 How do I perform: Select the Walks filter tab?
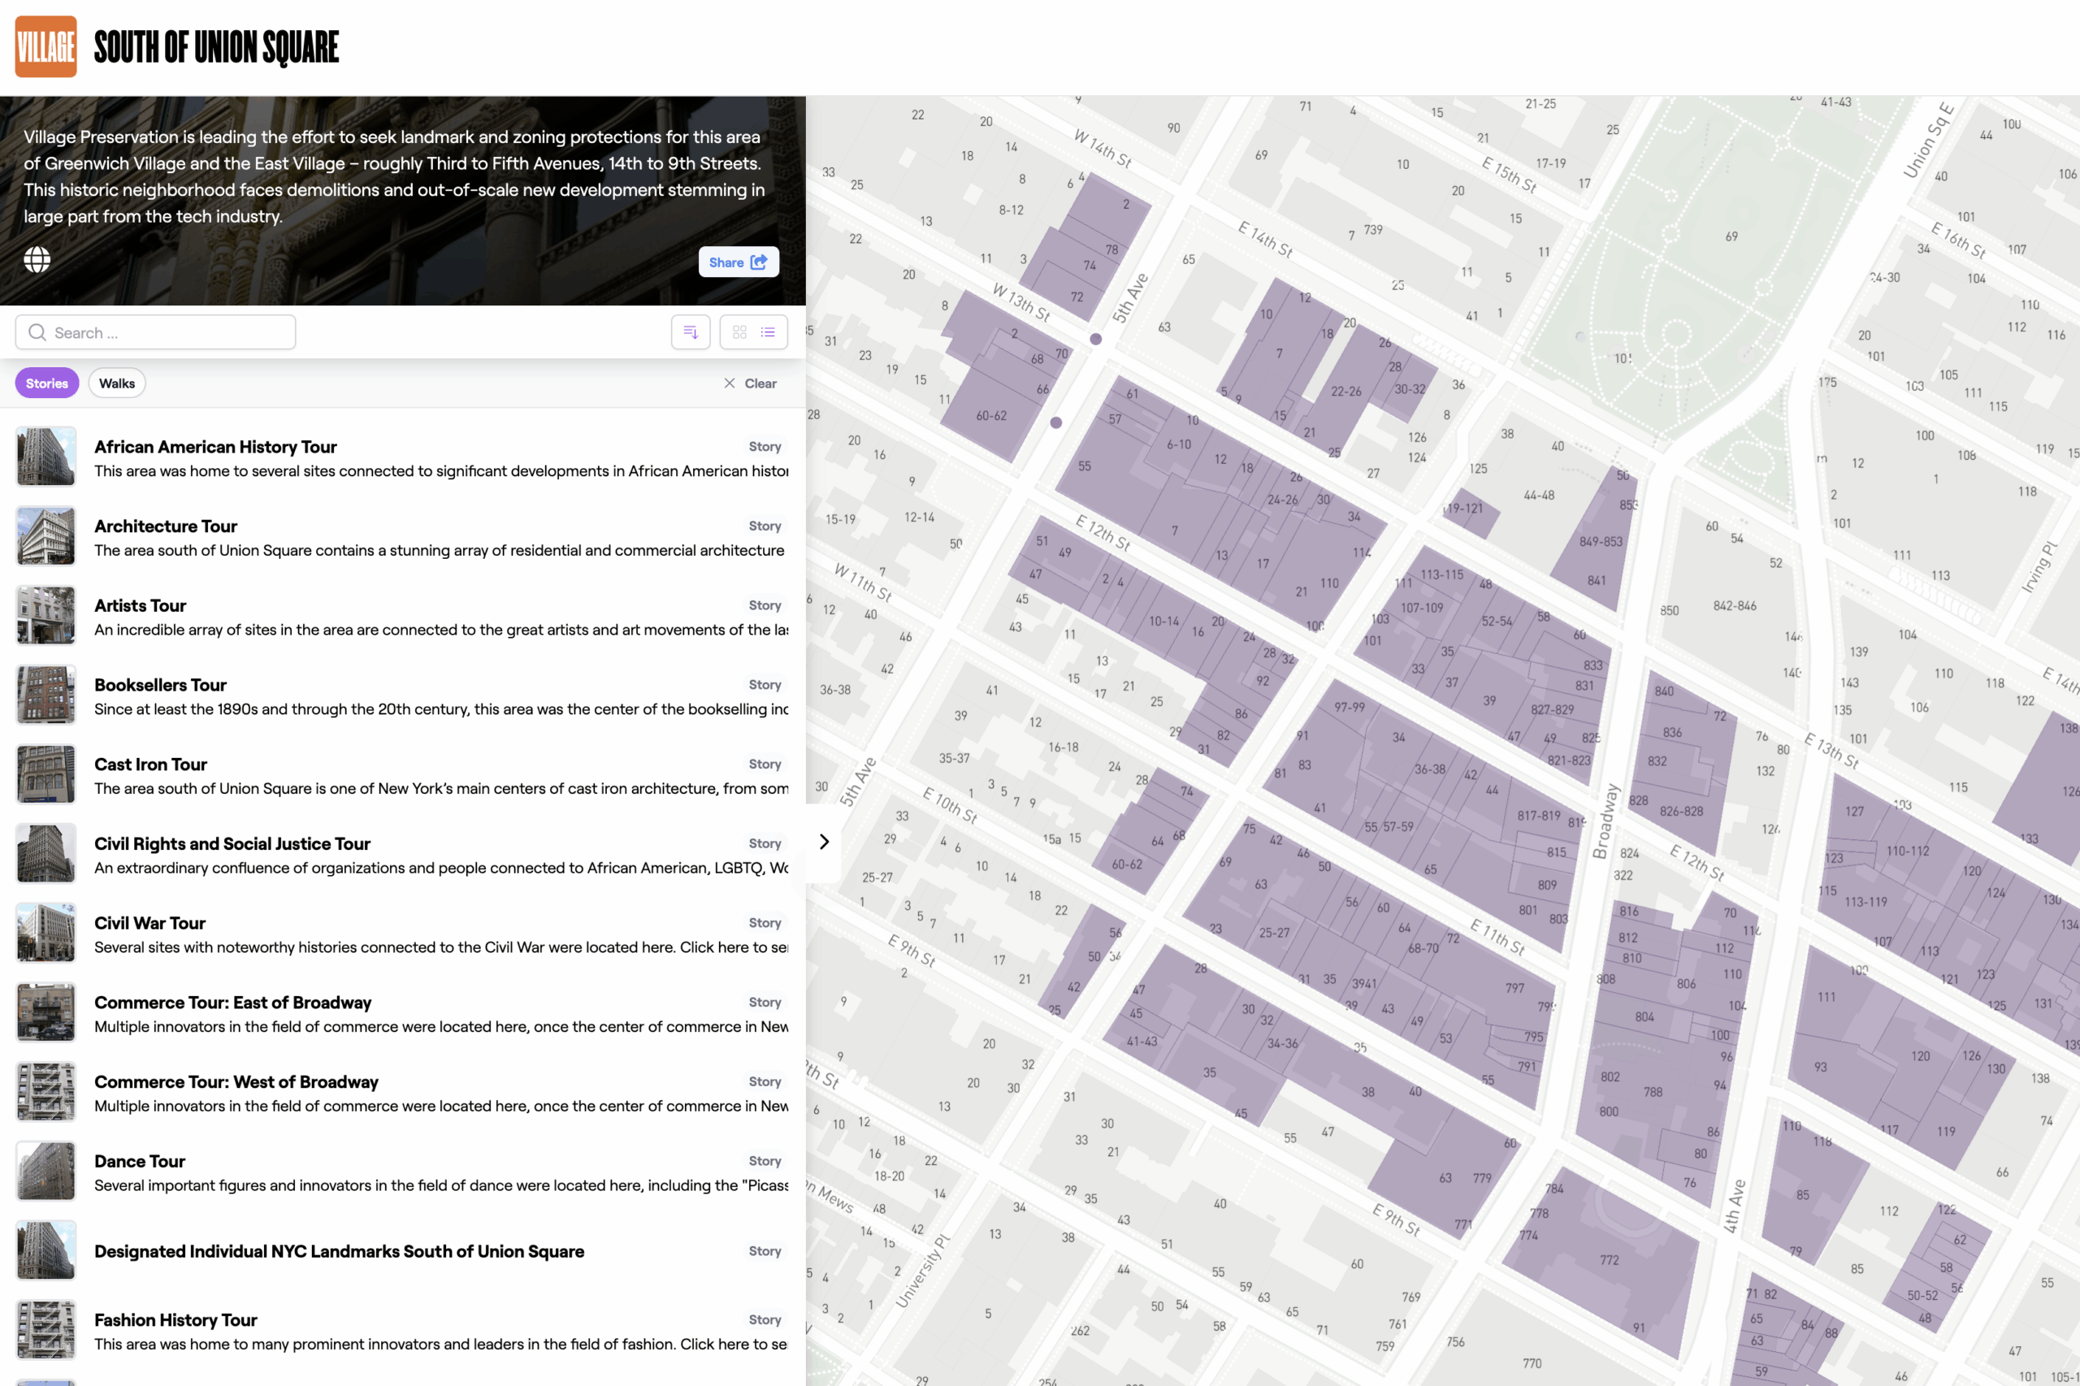click(117, 383)
